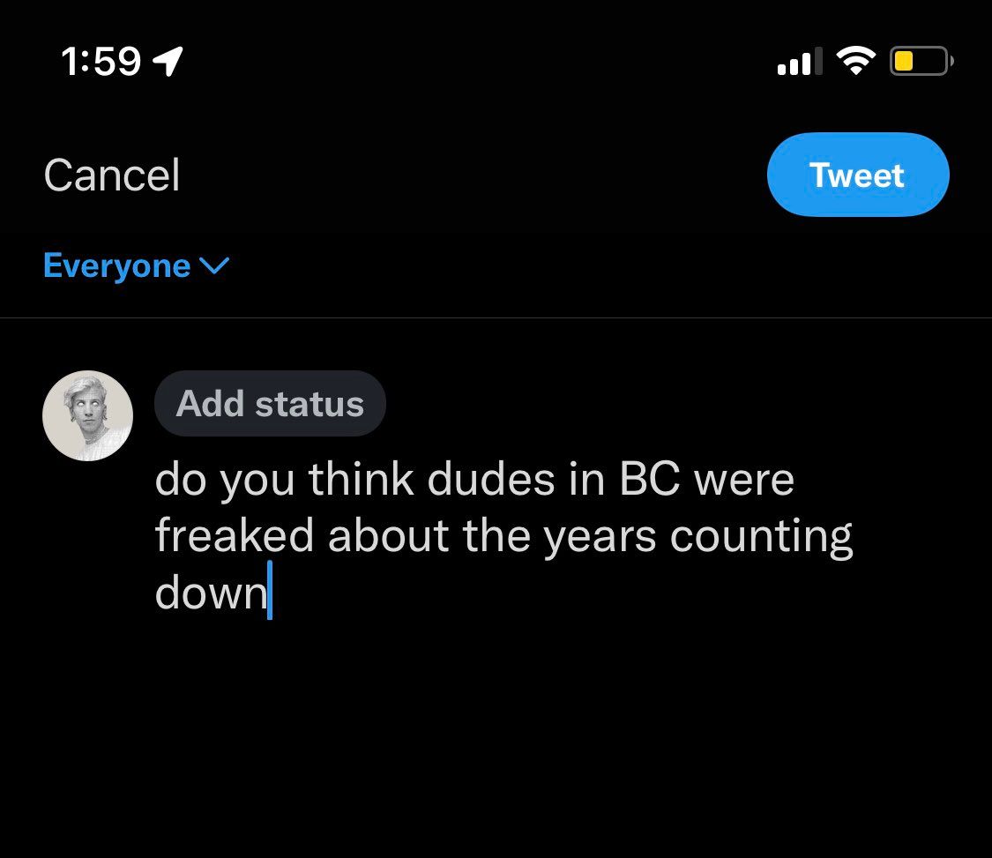Tap the location arrow icon beside the clock
The height and width of the screenshot is (858, 992).
(x=168, y=62)
